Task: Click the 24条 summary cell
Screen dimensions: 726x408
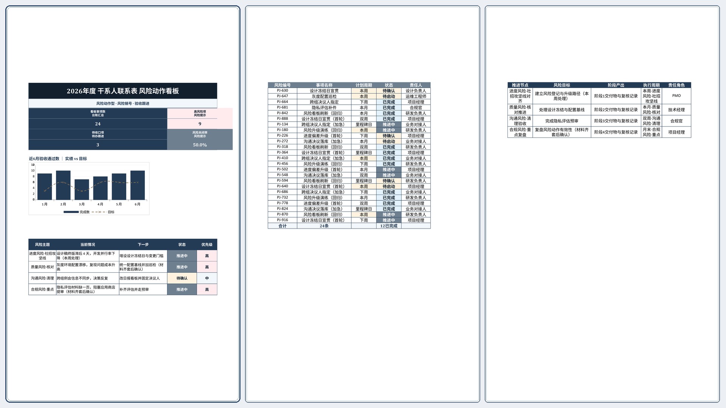Action: tap(324, 226)
